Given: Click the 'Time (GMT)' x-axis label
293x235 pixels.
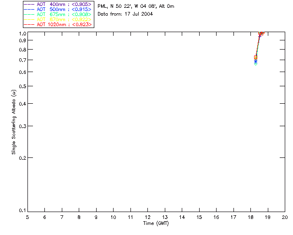Looking at the screenshot, I should 156,224.
